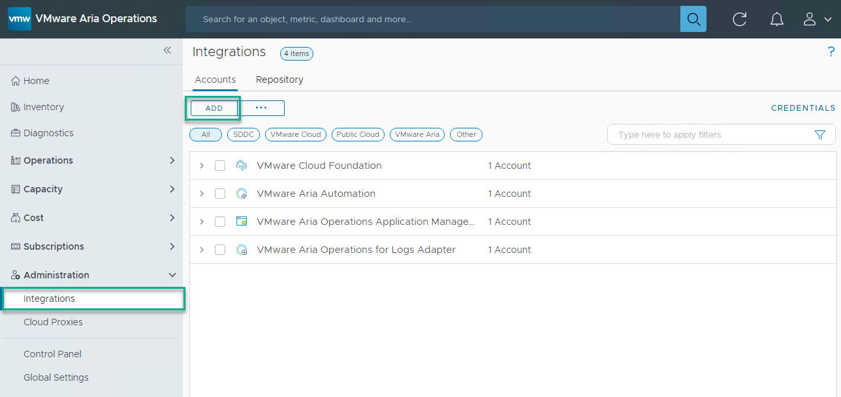841x397 pixels.
Task: Click the refresh icon in the top bar
Action: click(x=739, y=19)
